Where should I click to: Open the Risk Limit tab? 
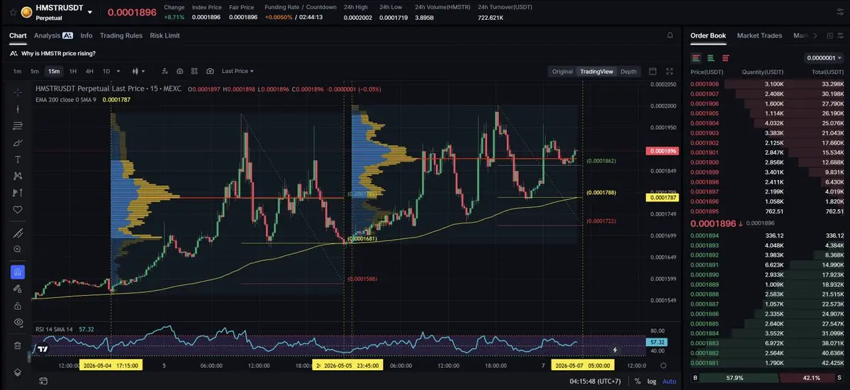[164, 35]
